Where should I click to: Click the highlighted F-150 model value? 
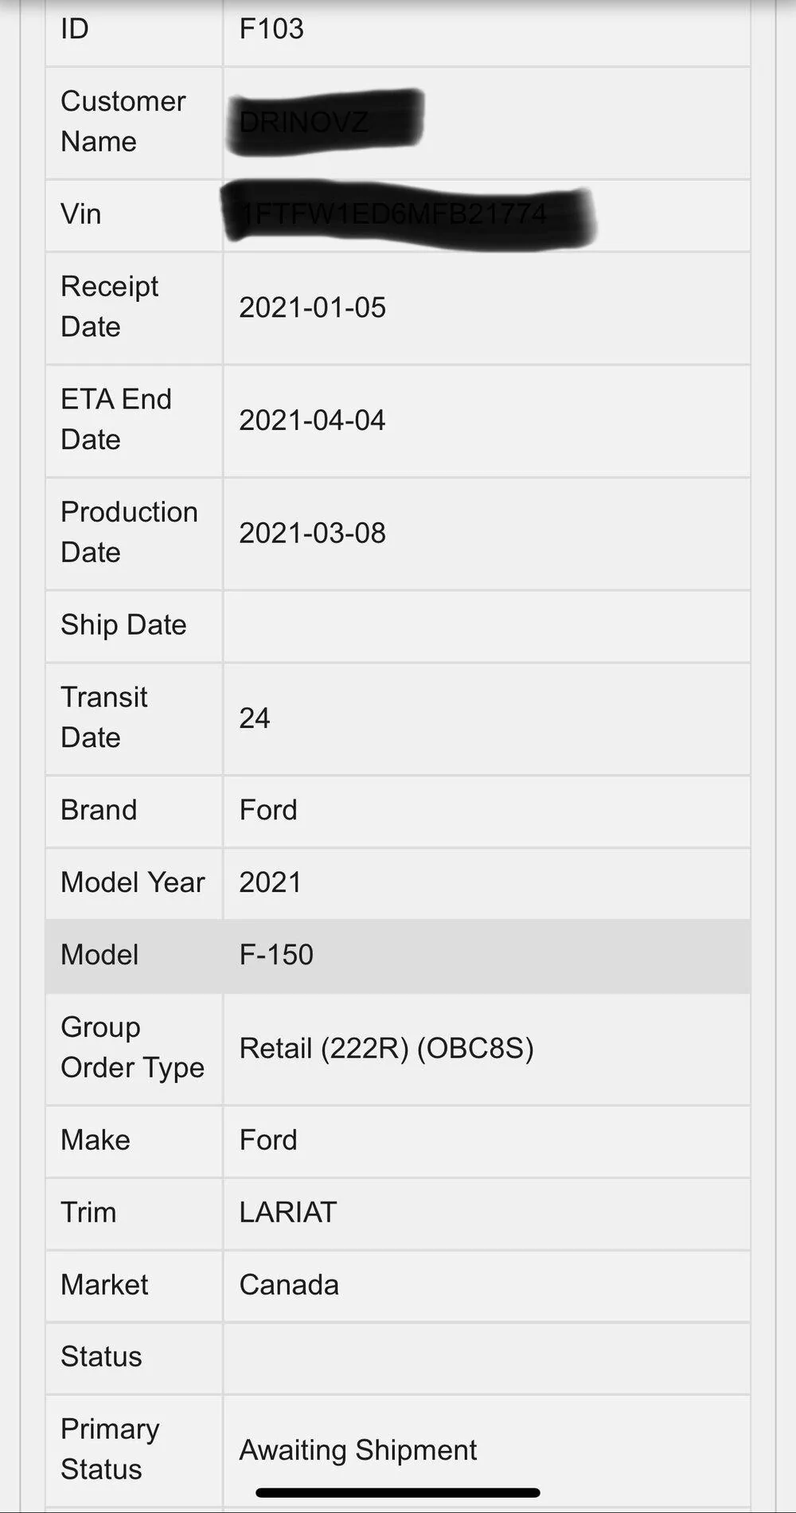coord(276,955)
